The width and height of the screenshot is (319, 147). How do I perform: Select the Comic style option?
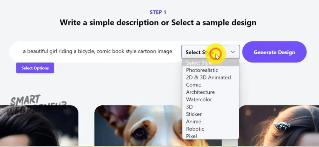pos(193,85)
